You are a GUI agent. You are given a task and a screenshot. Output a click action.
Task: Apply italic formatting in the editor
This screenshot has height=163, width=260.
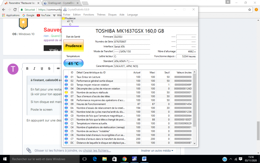coord(34,69)
